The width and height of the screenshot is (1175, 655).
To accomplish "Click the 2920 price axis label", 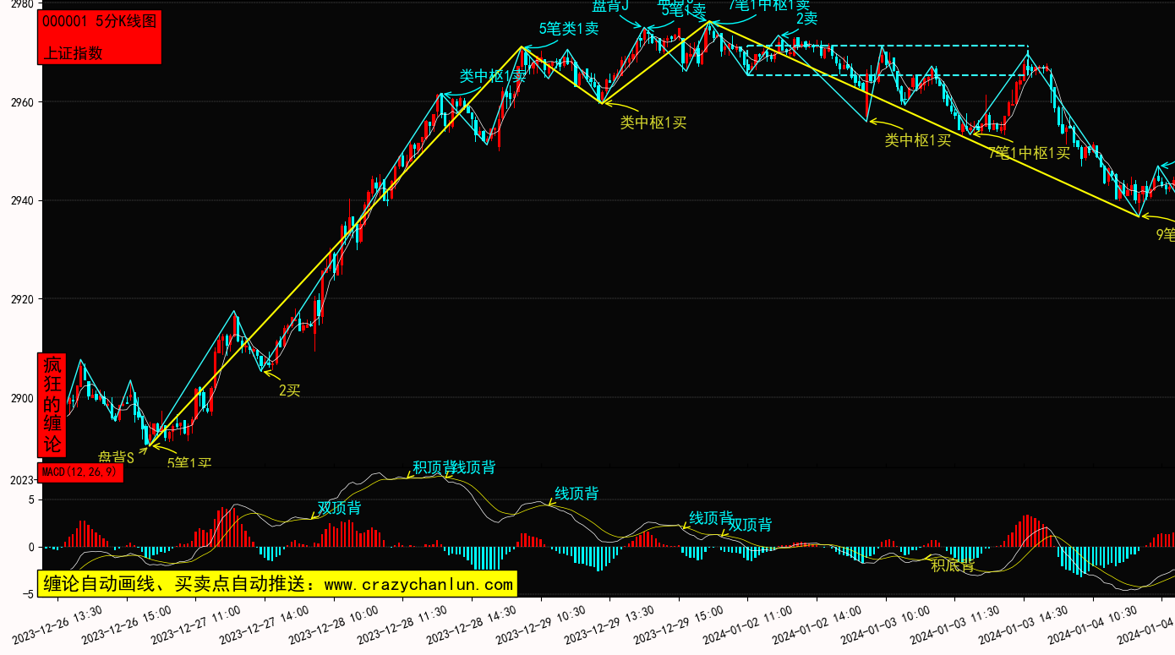I will click(17, 299).
